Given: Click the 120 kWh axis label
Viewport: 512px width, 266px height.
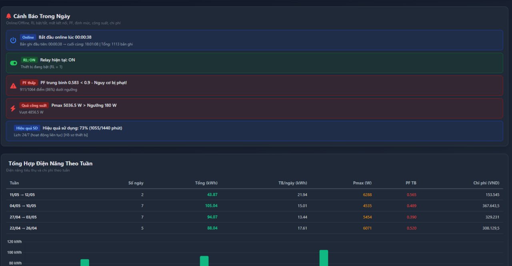Looking at the screenshot, I should 14,242.
